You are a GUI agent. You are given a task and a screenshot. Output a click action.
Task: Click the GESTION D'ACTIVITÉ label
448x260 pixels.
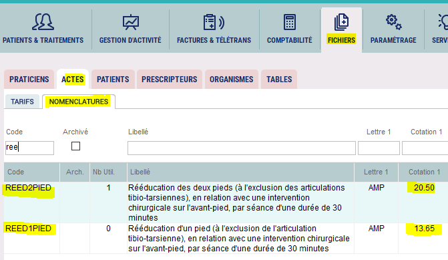130,40
